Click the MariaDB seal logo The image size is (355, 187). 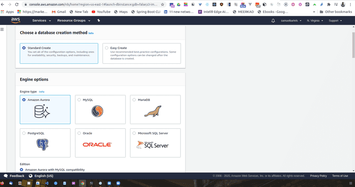[153, 111]
